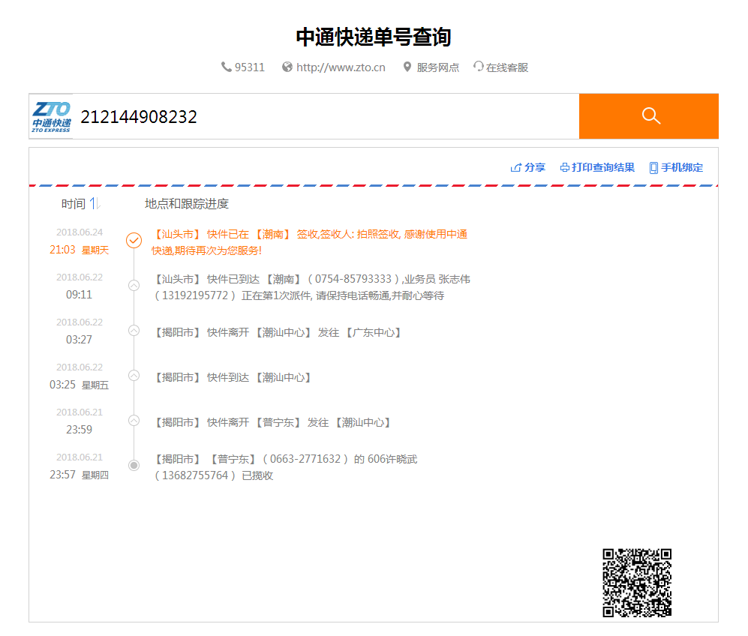Click the timeline marker for 23:59 entry

(x=134, y=421)
